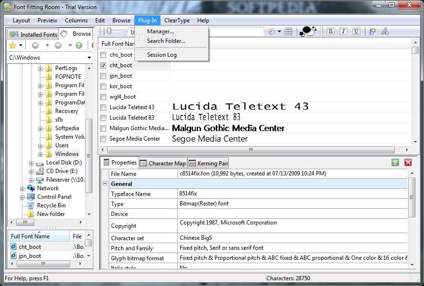
Task: Toggle Italic formatting button
Action: pyautogui.click(x=343, y=31)
